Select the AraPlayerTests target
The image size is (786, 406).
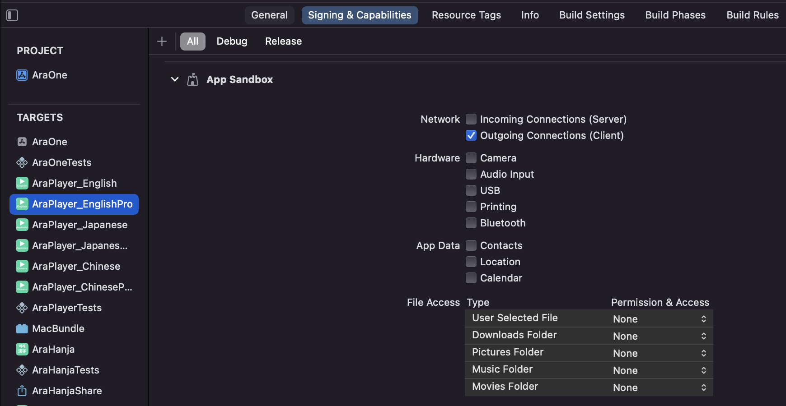click(x=67, y=308)
